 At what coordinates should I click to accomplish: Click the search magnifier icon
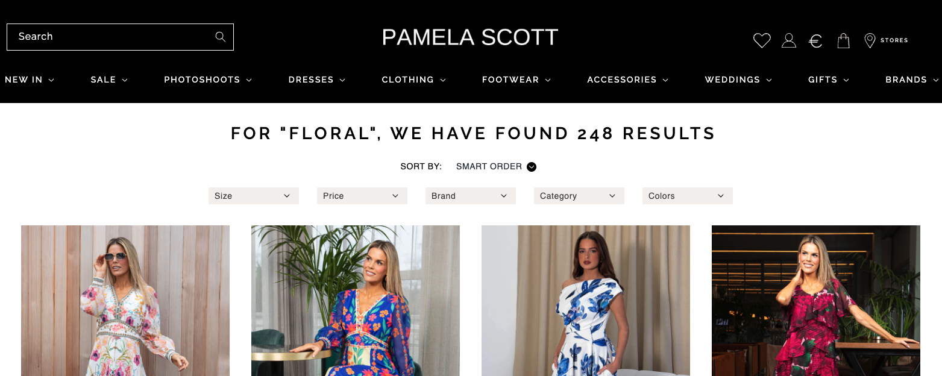[221, 37]
